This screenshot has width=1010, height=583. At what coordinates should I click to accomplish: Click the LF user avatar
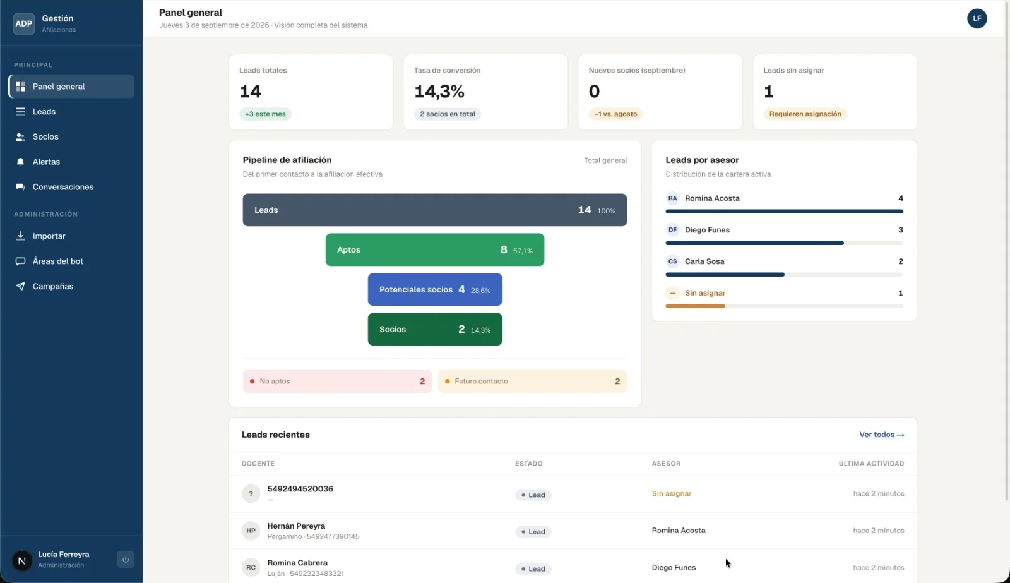click(977, 18)
